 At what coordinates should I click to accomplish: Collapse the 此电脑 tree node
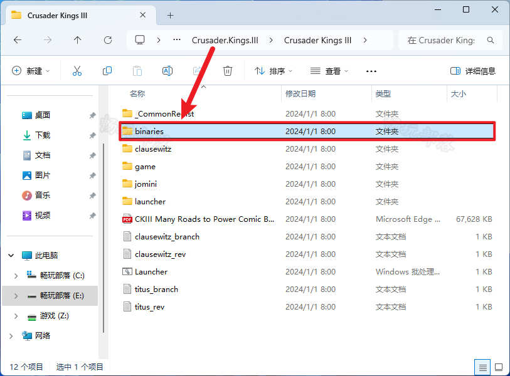pos(11,256)
